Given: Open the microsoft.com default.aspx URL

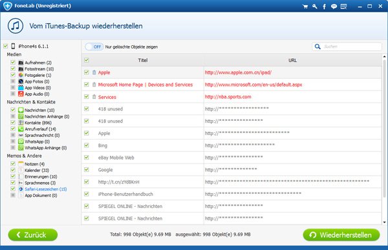Looking at the screenshot, I should [x=253, y=85].
